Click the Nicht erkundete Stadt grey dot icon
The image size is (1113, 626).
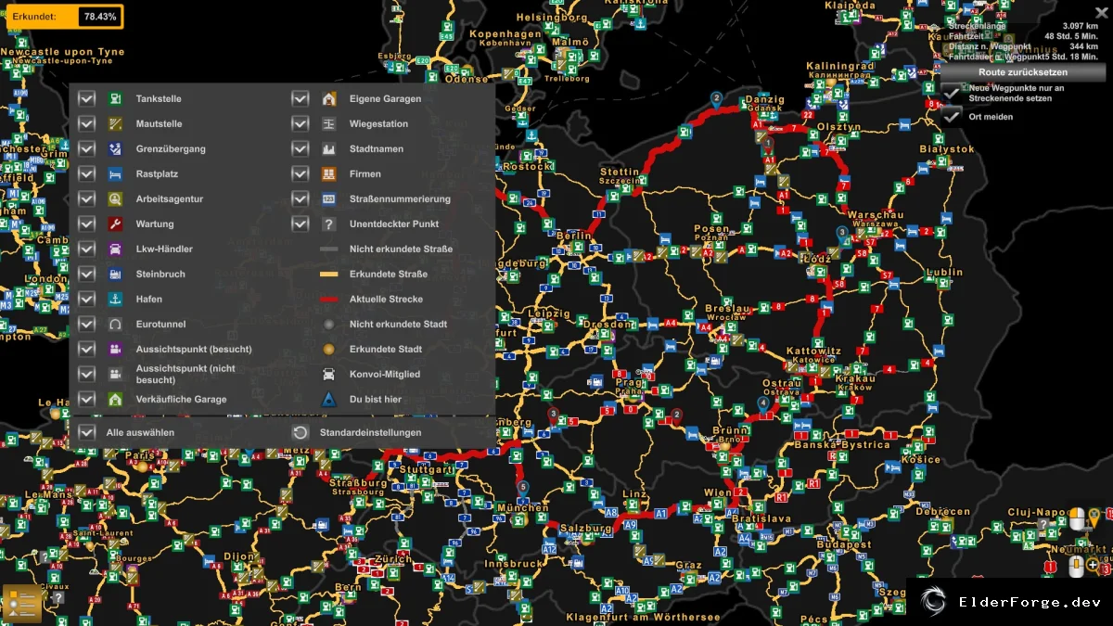pos(328,324)
